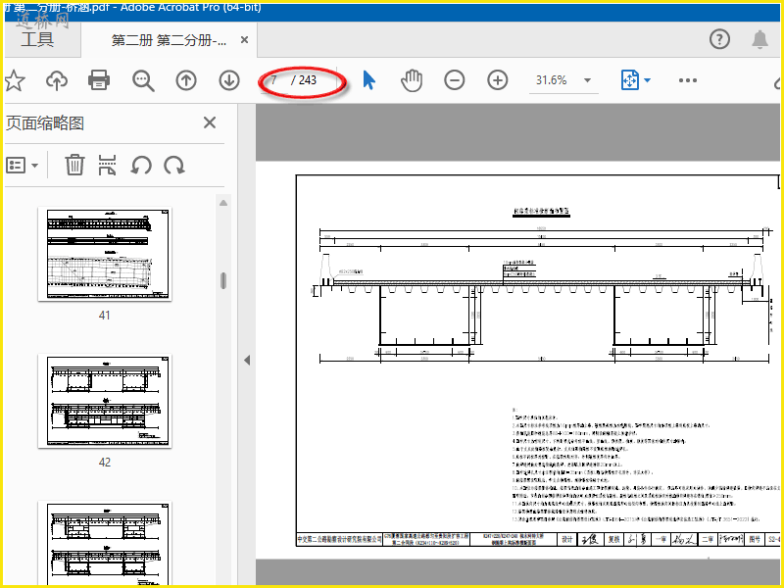
Task: Delete selected pages with trash icon
Action: point(74,165)
